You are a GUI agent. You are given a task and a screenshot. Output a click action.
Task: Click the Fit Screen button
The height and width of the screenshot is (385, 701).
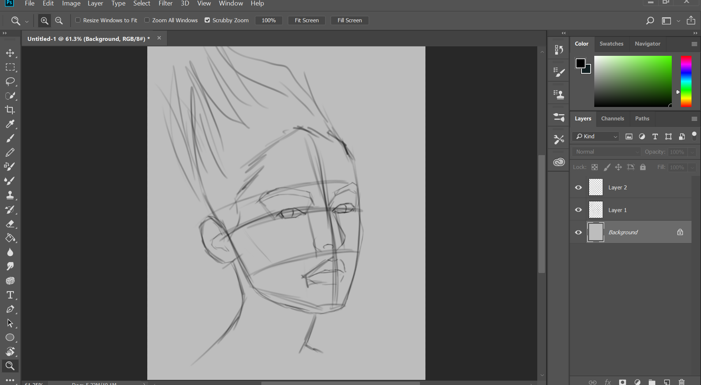306,20
